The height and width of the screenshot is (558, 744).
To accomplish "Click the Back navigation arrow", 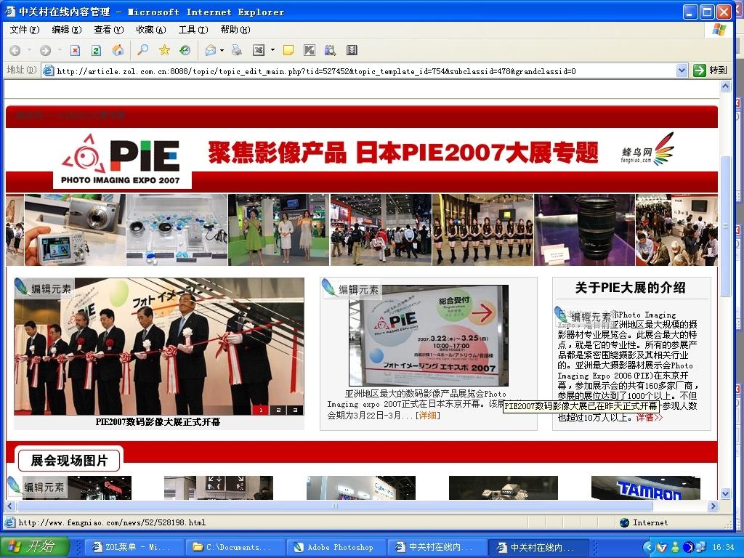I will click(15, 50).
